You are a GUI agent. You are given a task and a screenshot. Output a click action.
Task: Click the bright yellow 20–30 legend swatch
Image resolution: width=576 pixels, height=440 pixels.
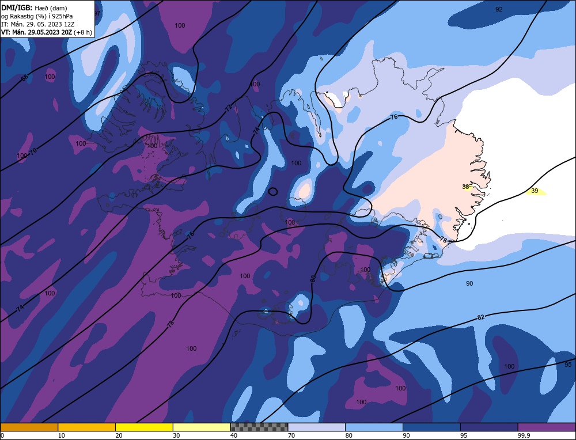pyautogui.click(x=144, y=427)
